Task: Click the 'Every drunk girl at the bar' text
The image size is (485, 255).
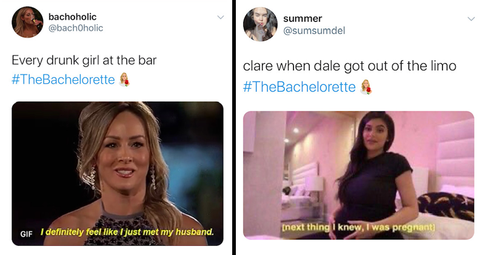Action: (84, 60)
